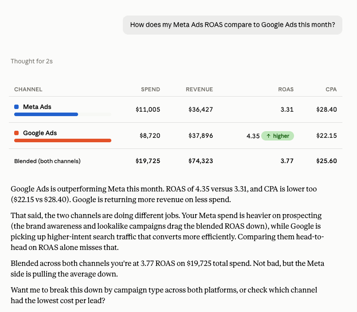The image size is (357, 312).
Task: Click Meta Ads spend $11,005
Action: (x=148, y=109)
